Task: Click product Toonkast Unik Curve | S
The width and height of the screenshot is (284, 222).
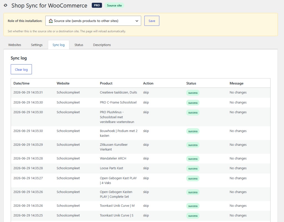Action: click(117, 215)
